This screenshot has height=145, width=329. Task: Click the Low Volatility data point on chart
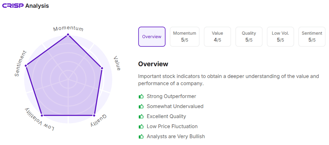(42, 115)
